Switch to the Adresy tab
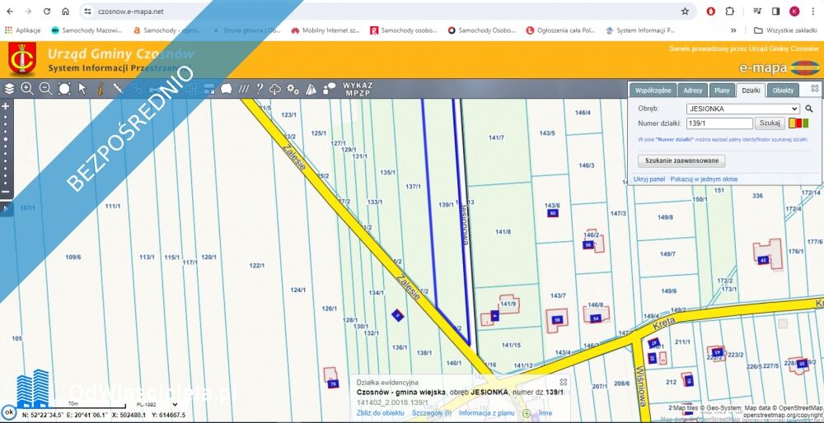Image resolution: width=824 pixels, height=423 pixels. click(x=693, y=91)
